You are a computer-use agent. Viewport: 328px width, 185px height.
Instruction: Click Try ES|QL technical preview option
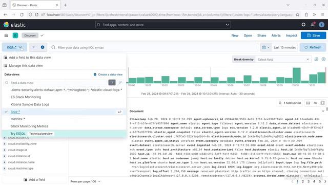click(x=64, y=134)
